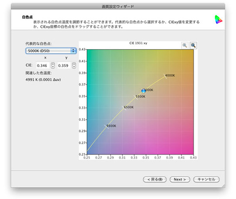Viewport: 236px width, 199px height.
Task: Decrease the CIE y value with stepper
Action: pyautogui.click(x=74, y=67)
